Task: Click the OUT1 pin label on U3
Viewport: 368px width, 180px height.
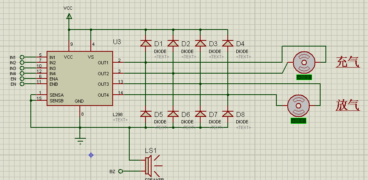Action: point(103,63)
